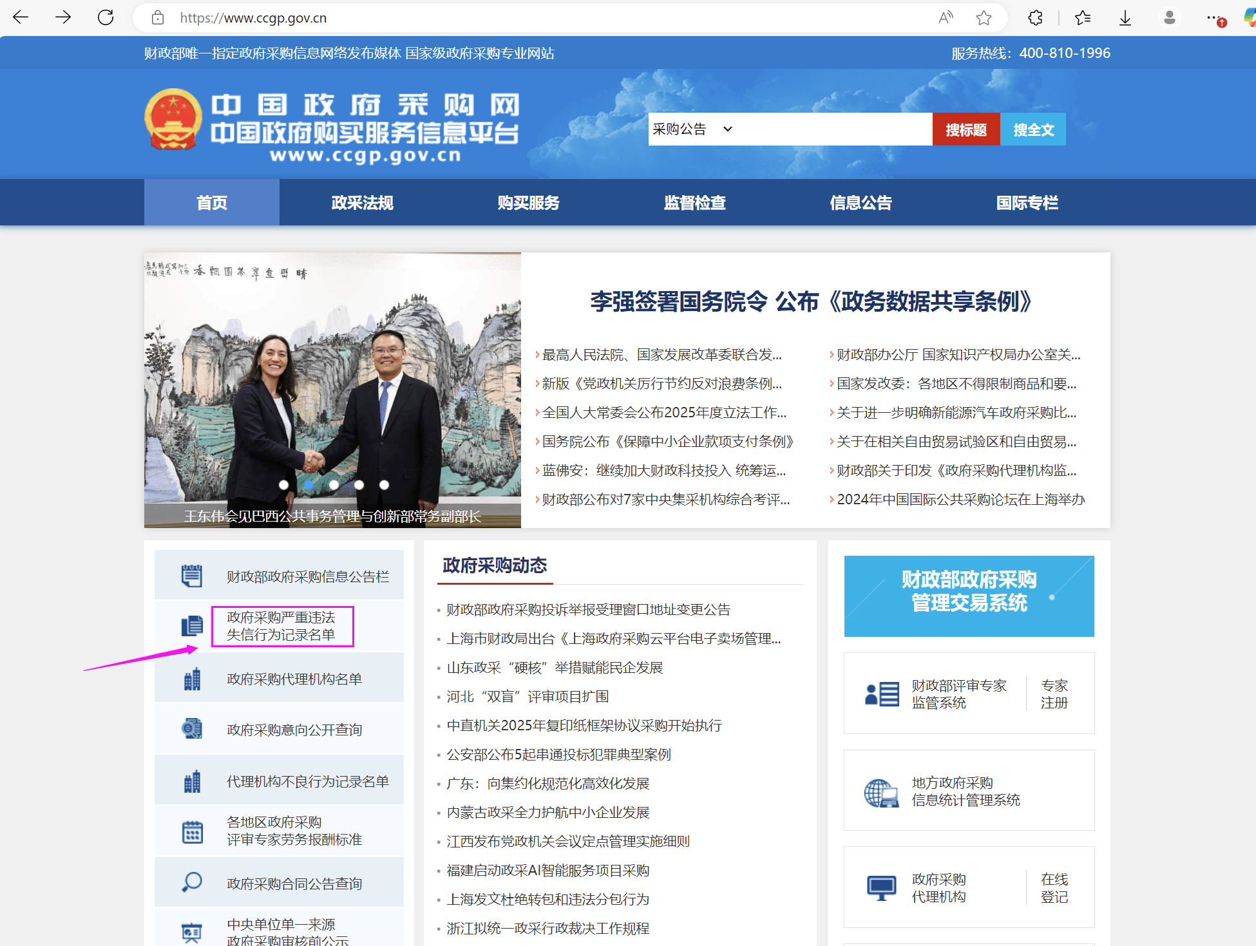Open the 监督检查 navigation menu
Viewport: 1256px width, 946px height.
pos(694,203)
